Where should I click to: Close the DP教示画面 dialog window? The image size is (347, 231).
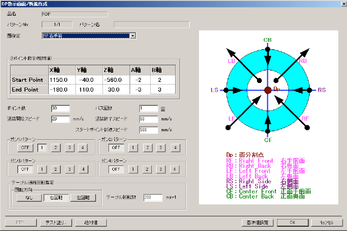pos(344,4)
